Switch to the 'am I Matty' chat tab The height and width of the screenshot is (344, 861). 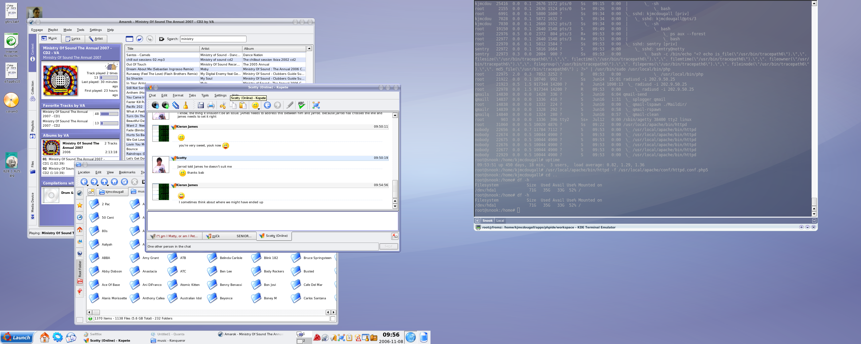pyautogui.click(x=175, y=236)
